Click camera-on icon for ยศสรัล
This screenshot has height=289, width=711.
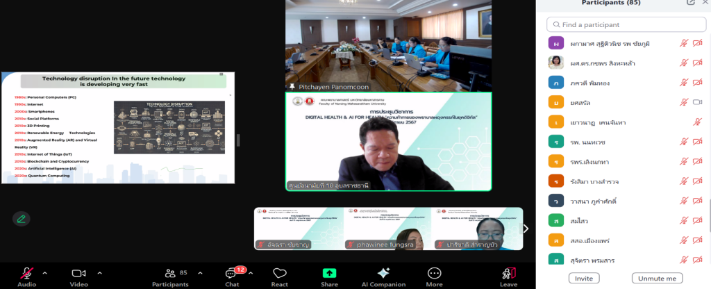tap(697, 102)
